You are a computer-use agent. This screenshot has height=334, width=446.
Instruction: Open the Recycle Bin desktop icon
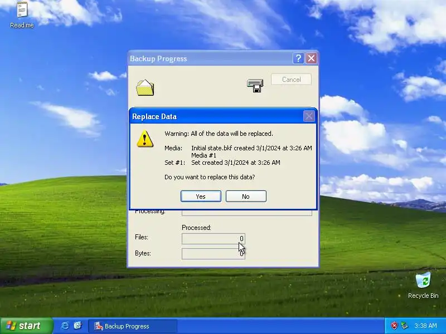[423, 285]
